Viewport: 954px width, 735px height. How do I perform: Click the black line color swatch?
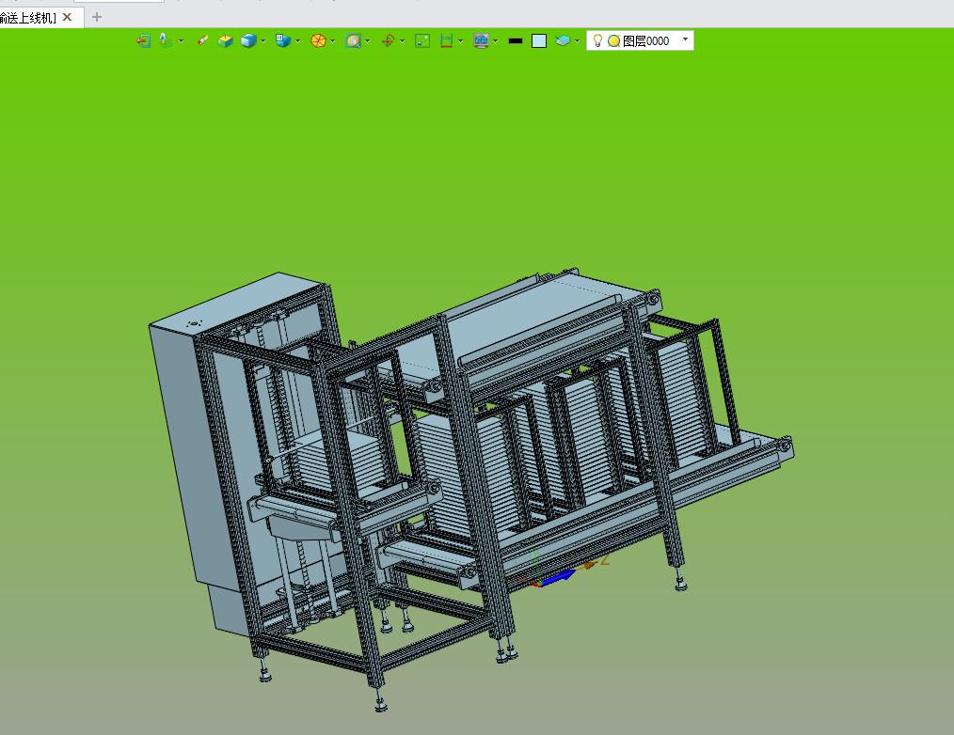[516, 40]
